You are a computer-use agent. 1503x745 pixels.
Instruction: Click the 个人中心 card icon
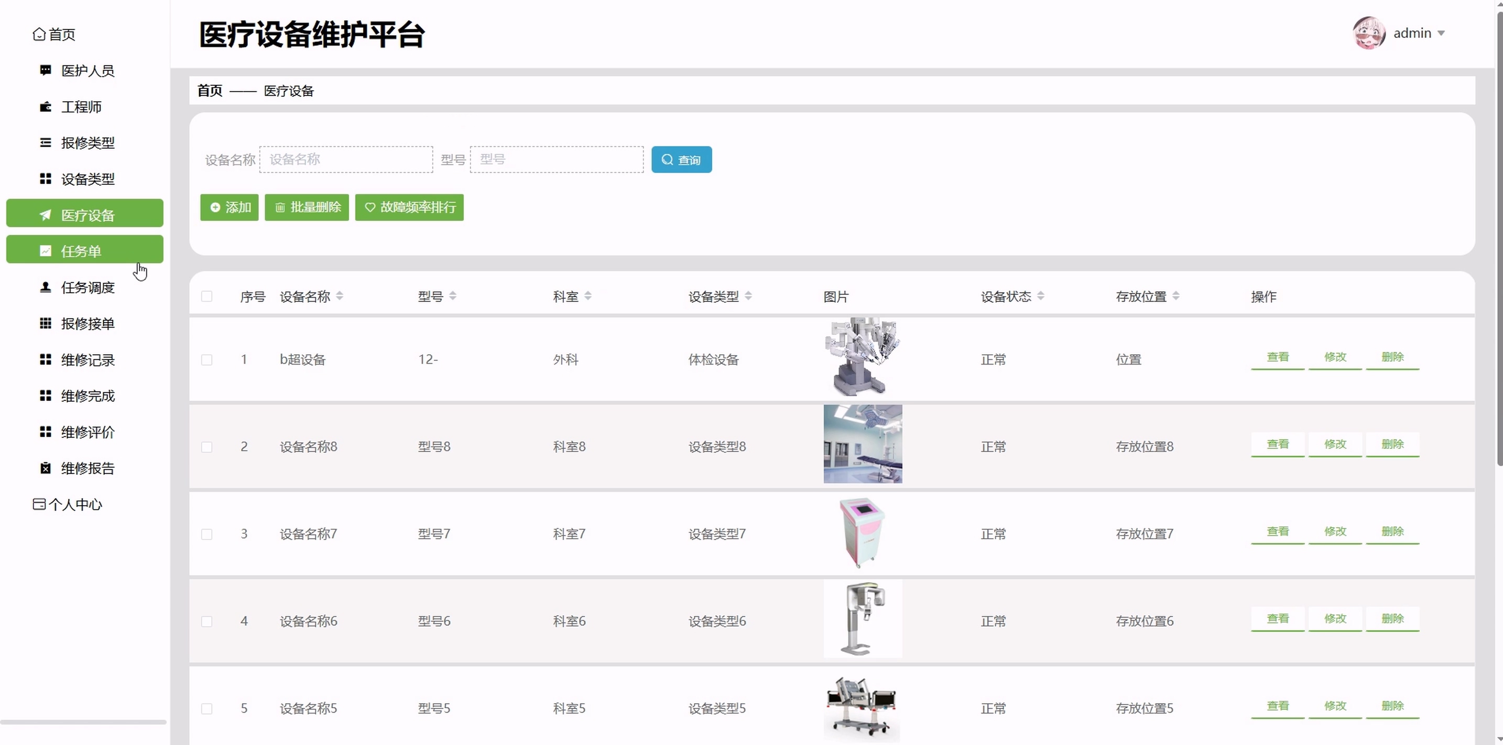pos(39,505)
